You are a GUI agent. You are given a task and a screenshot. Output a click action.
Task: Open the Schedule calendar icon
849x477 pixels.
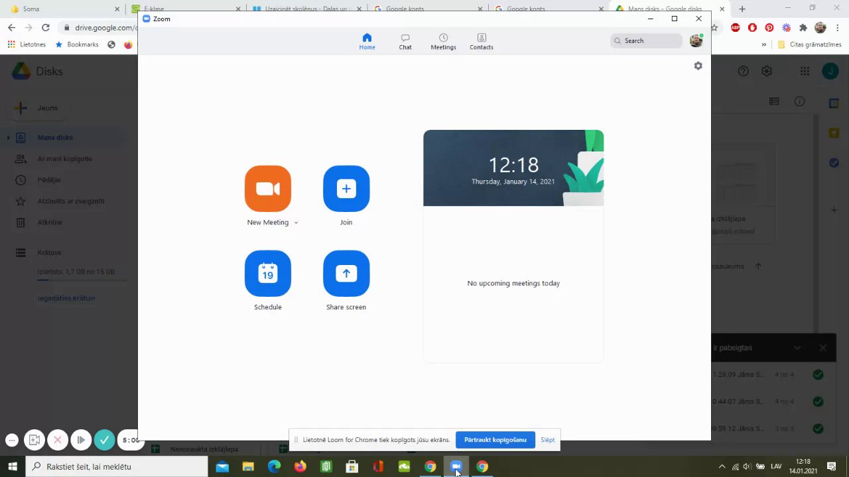[268, 274]
